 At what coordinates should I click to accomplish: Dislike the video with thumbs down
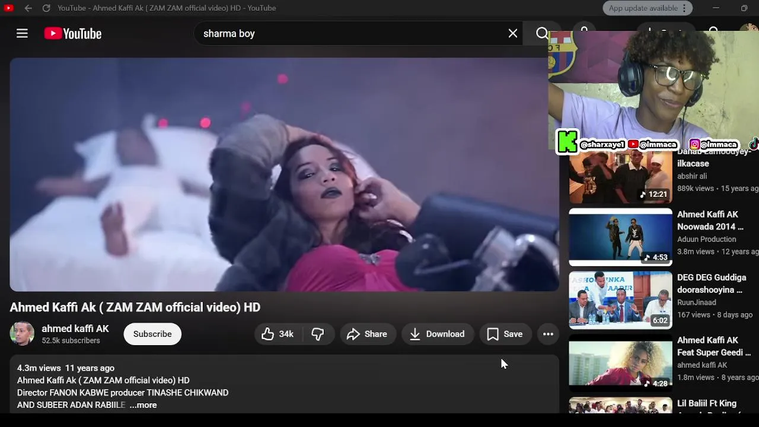pos(318,334)
